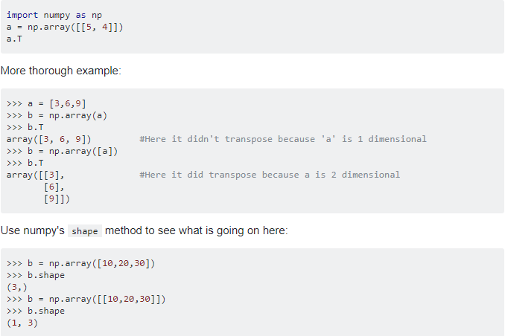The image size is (505, 336).
Task: Click the '>>> a = [3,6,9]' line
Action: [x=49, y=103]
